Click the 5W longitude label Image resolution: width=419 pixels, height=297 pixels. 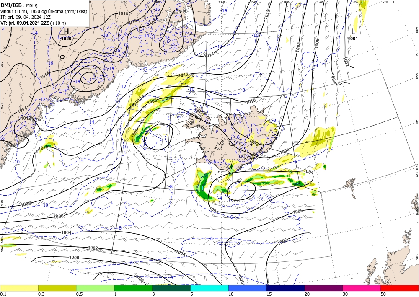[321, 2]
